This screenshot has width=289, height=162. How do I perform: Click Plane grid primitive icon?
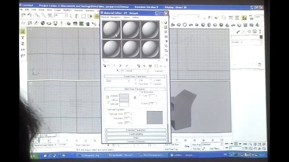pyautogui.click(x=245, y=25)
